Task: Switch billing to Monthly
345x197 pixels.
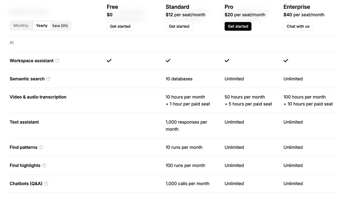Action: pyautogui.click(x=21, y=26)
